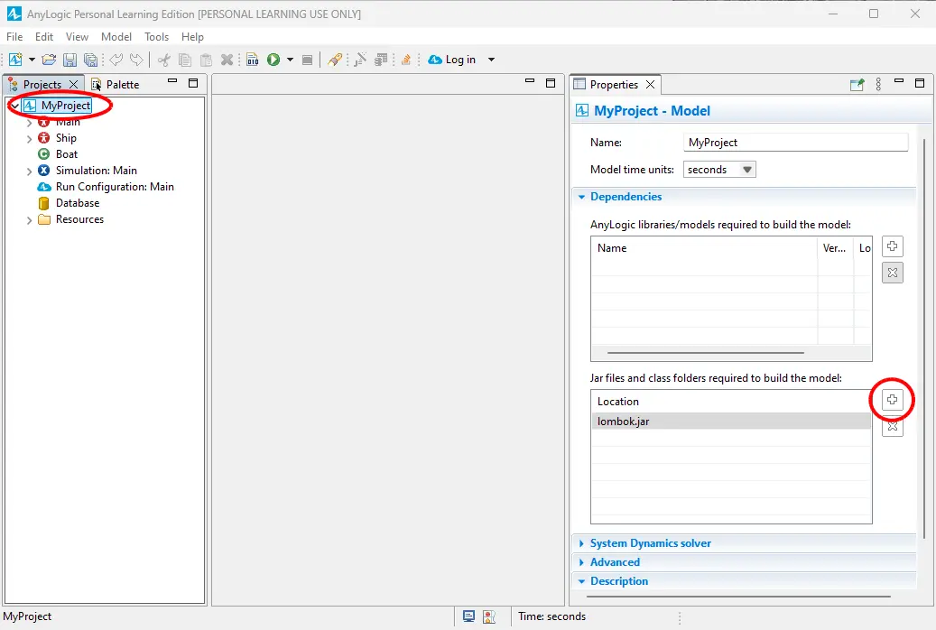
Task: Maximize the Projects panel
Action: (x=193, y=83)
